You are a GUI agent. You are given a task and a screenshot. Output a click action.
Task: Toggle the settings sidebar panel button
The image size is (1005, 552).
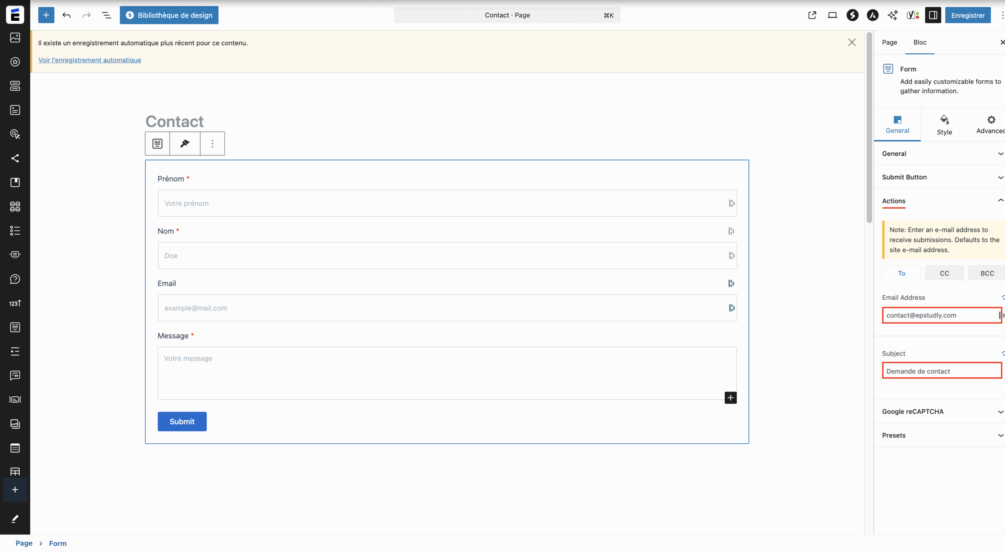(933, 15)
